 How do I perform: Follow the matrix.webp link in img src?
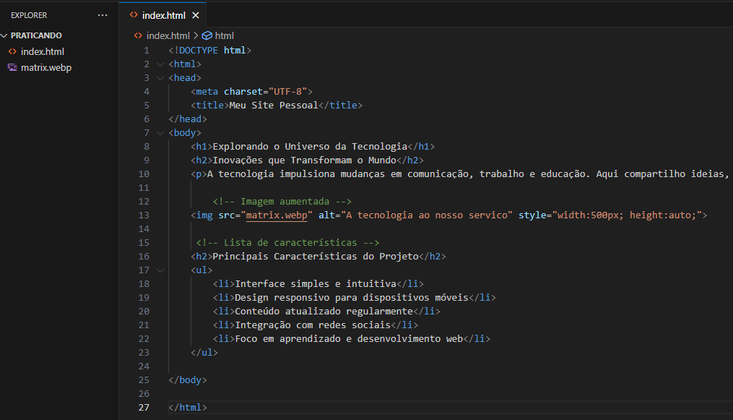click(277, 215)
